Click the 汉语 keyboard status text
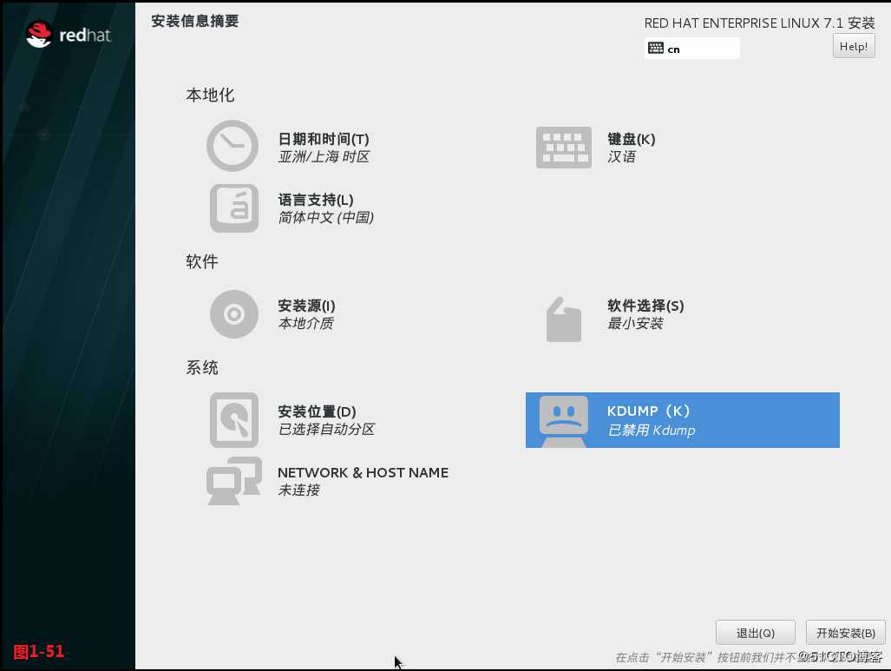 tap(621, 156)
